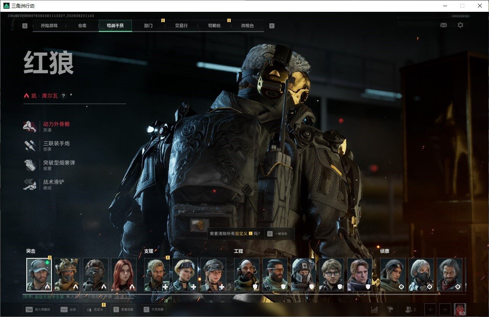Open the 自定义 customize button
This screenshot has width=489, height=317.
coord(95,309)
